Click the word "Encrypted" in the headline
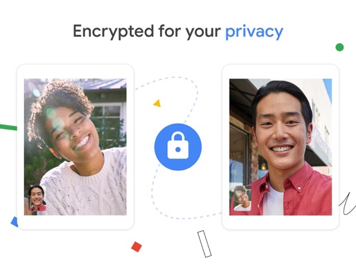This screenshot has height=267, width=356. [x=114, y=32]
